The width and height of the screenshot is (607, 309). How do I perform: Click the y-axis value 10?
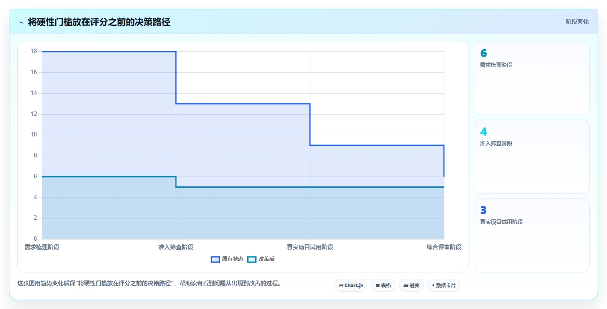[34, 135]
